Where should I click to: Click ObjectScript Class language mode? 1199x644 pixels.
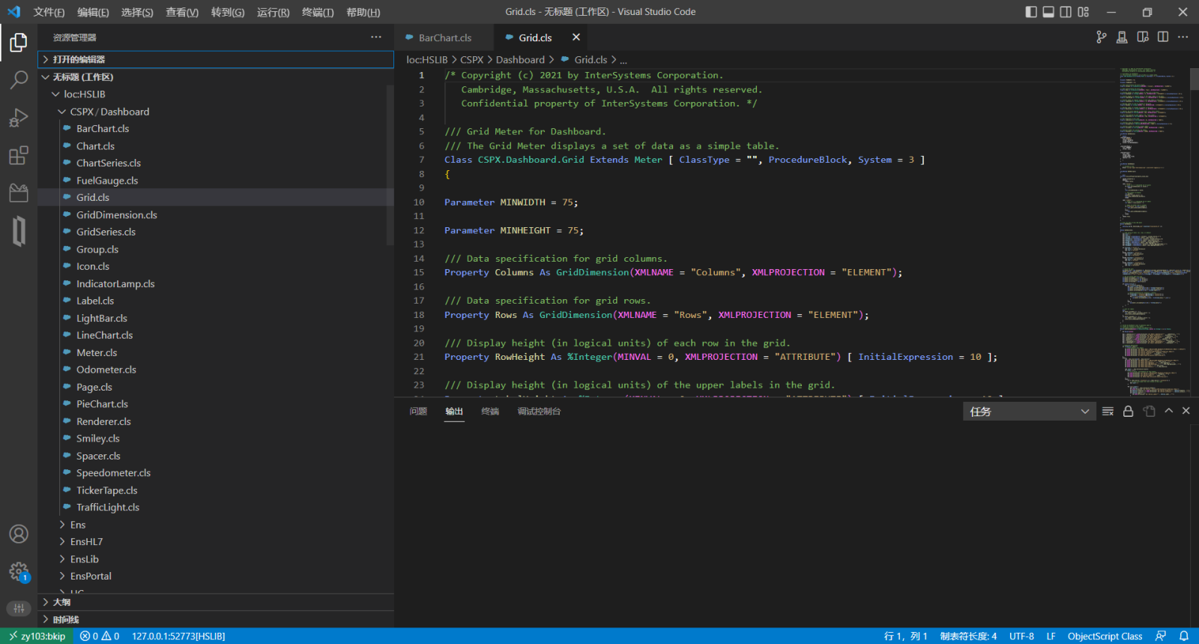tap(1105, 636)
